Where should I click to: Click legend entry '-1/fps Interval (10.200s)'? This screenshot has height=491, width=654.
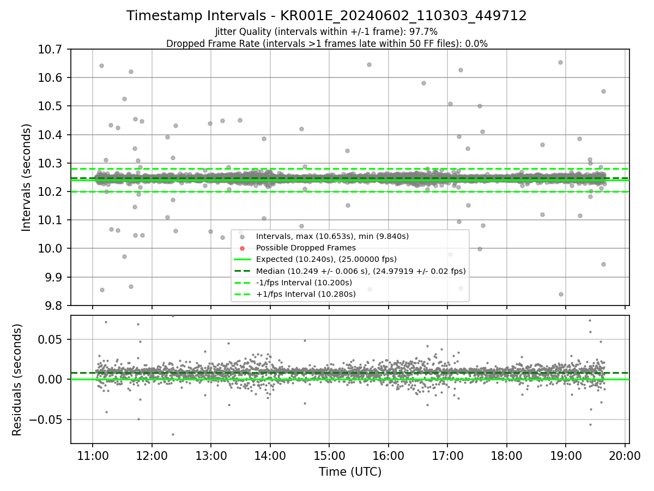[304, 283]
